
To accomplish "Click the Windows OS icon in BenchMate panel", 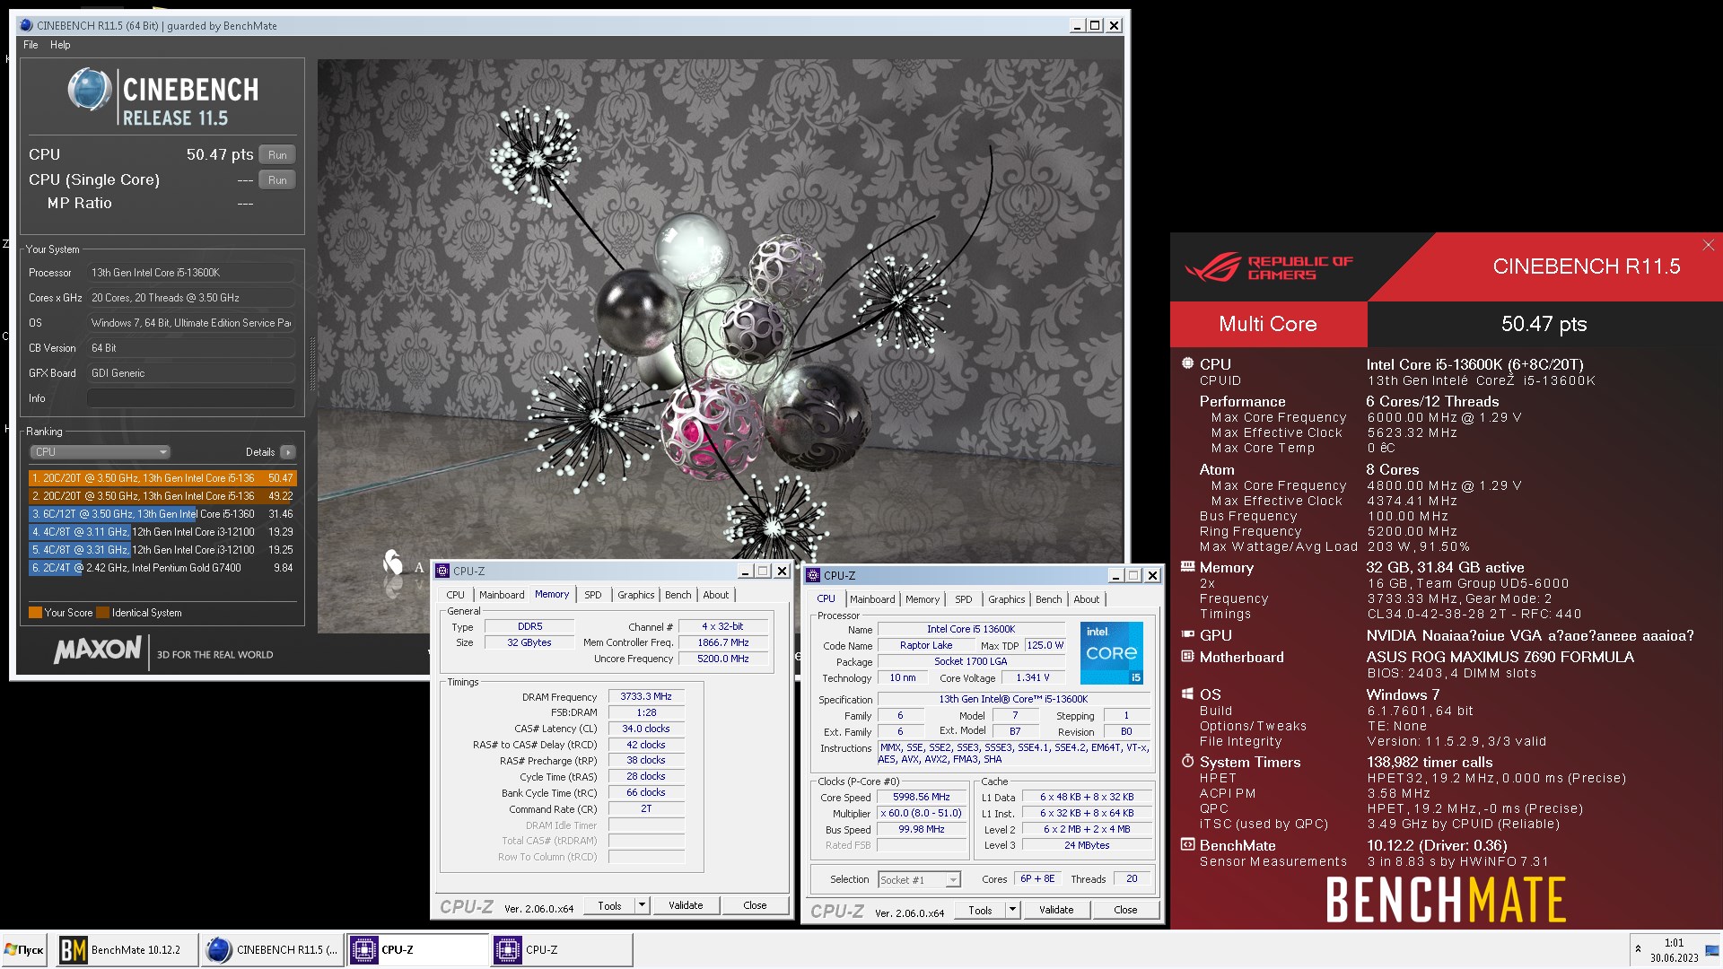I will click(x=1187, y=694).
